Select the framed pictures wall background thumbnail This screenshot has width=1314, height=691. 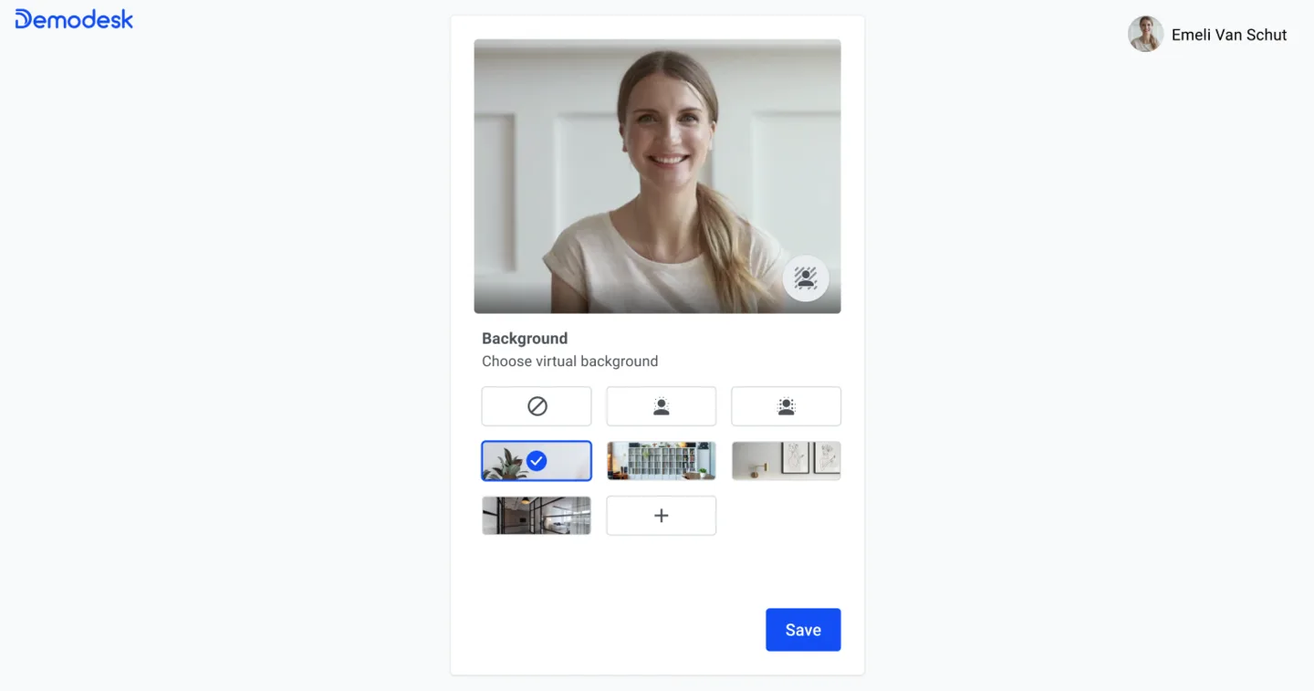[x=786, y=461]
